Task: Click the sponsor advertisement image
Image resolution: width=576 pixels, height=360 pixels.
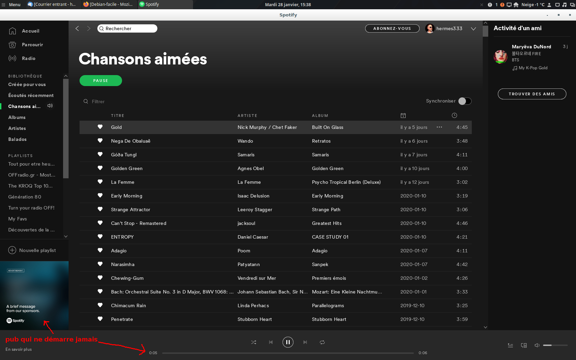Action: (34, 296)
